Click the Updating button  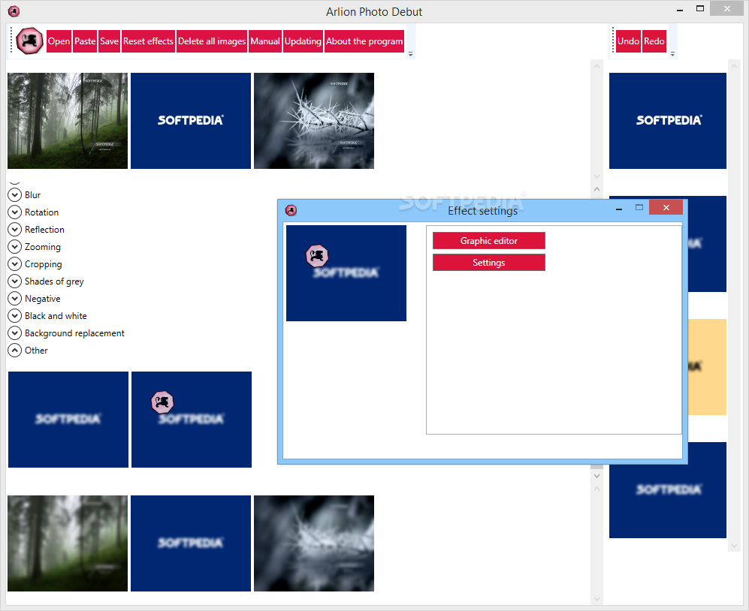point(303,41)
